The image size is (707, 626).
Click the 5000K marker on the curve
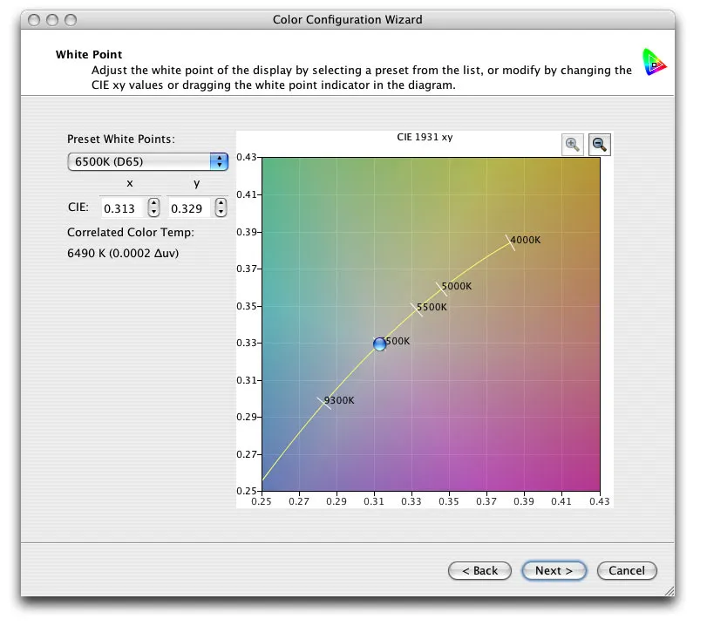441,289
